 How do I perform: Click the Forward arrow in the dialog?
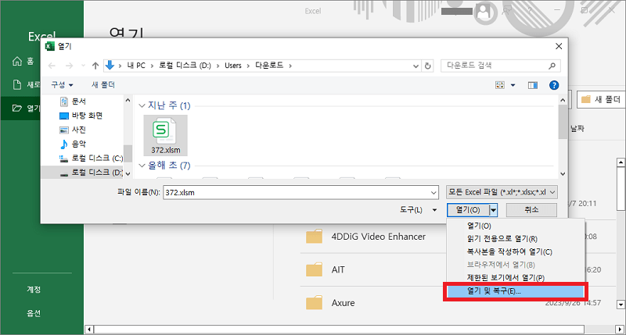pyautogui.click(x=69, y=66)
